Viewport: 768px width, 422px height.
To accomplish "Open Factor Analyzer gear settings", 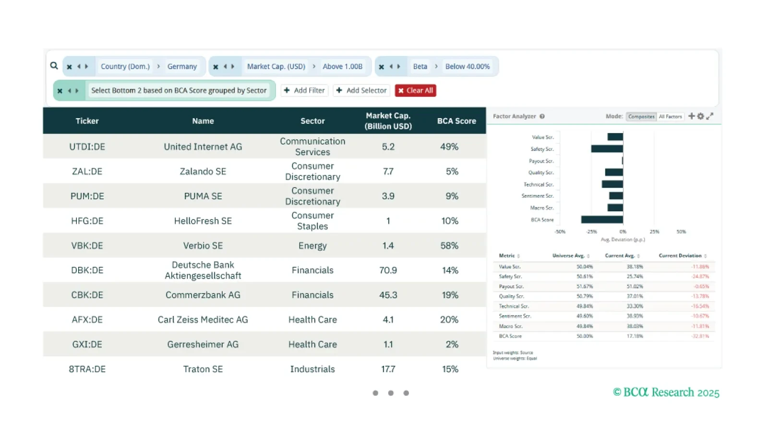I will (700, 116).
